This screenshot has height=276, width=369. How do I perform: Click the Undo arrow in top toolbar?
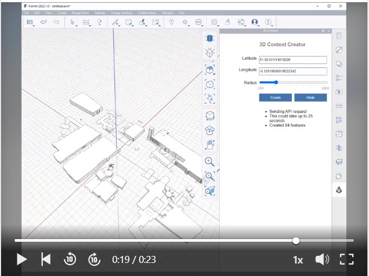(42, 22)
